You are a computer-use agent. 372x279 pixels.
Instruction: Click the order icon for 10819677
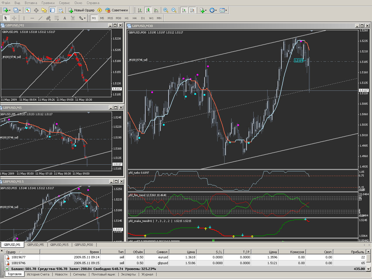(x=7, y=257)
